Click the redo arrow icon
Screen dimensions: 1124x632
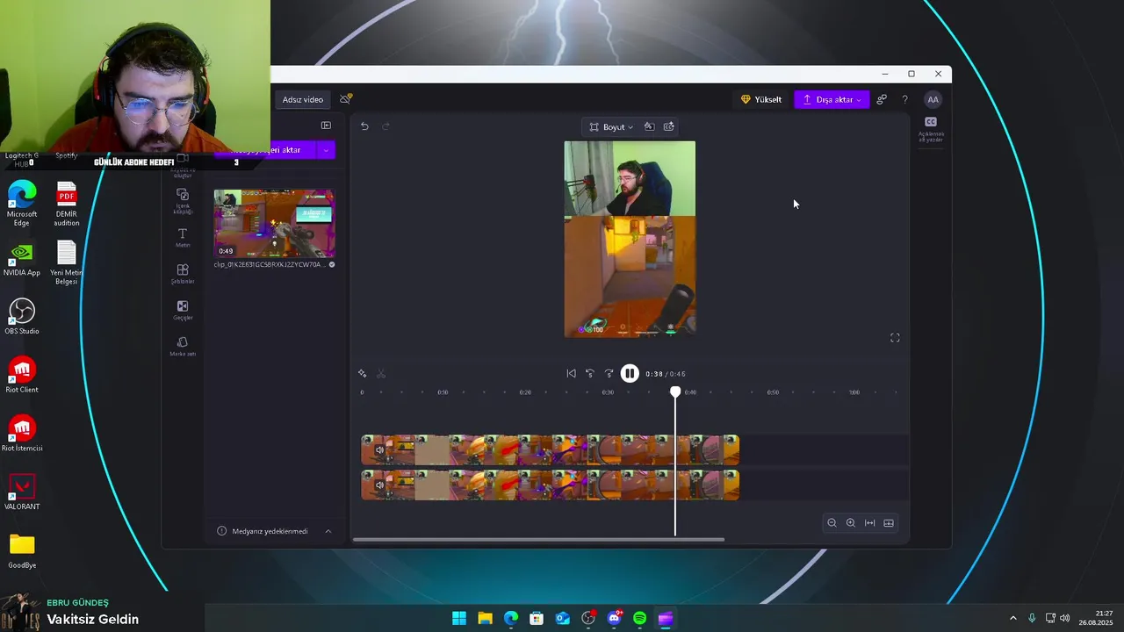coord(385,126)
